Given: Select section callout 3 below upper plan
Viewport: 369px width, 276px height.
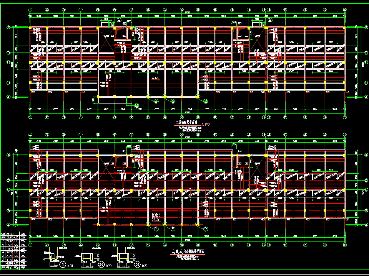Looking at the screenshot, I should (205, 101).
